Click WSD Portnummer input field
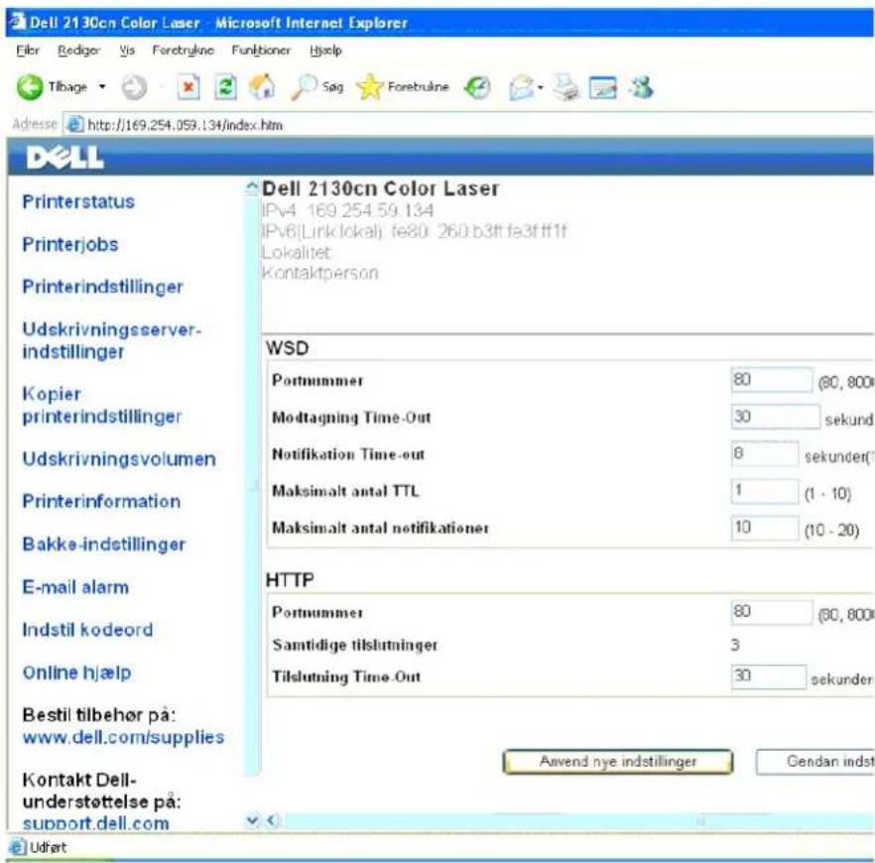The height and width of the screenshot is (863, 875). coord(772,380)
